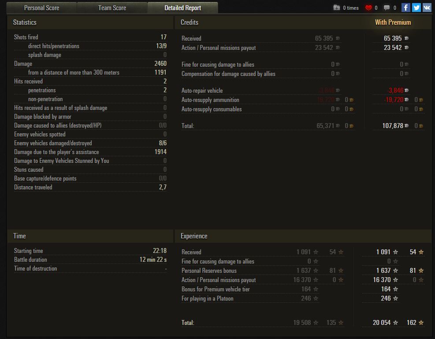435x339 pixels.
Task: Click star icon beside base total 19 508
Action: 316,322
